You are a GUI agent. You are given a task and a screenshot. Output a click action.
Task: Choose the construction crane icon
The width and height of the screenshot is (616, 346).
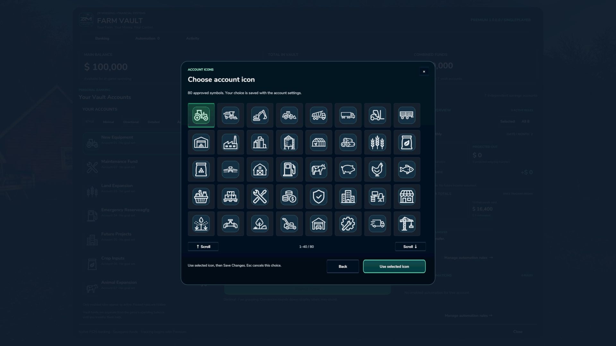click(x=407, y=224)
